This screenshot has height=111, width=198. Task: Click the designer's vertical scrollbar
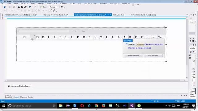(187, 42)
